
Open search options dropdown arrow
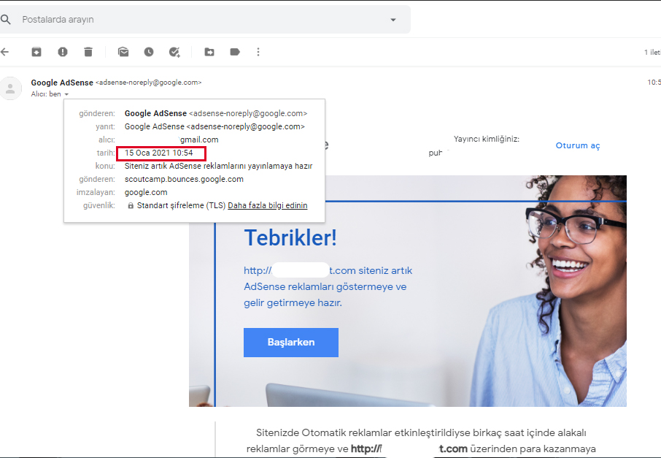pyautogui.click(x=393, y=20)
